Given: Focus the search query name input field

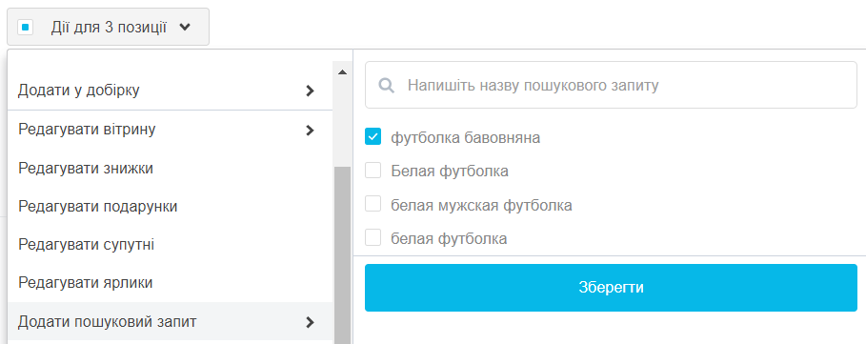Looking at the screenshot, I should pos(611,85).
